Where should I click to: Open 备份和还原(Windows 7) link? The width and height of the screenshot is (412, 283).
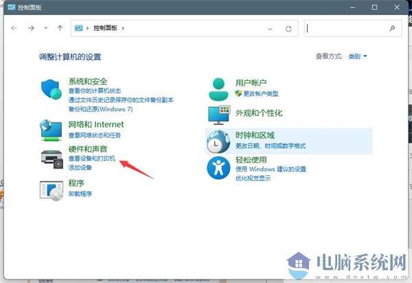tap(100, 109)
